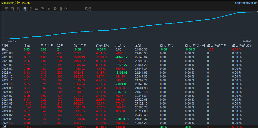258x128 pixels.
Task: Switch to the 季 quarterly tab
Action: (x=31, y=9)
